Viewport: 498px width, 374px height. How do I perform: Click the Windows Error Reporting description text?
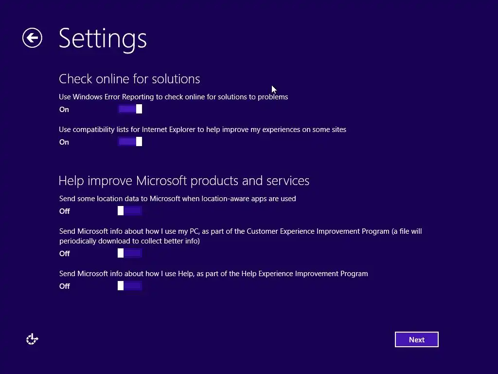pyautogui.click(x=174, y=97)
